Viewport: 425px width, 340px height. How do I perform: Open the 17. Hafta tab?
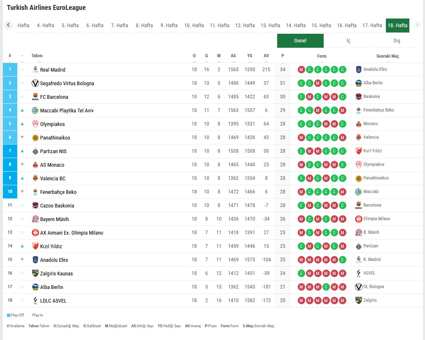coord(372,26)
